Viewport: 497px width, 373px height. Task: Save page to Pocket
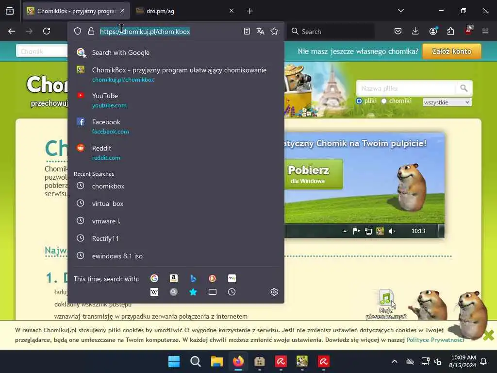[x=398, y=31]
